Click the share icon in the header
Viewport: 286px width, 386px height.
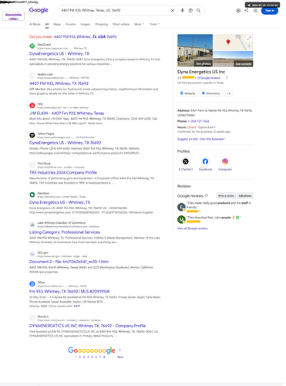[x=247, y=10]
